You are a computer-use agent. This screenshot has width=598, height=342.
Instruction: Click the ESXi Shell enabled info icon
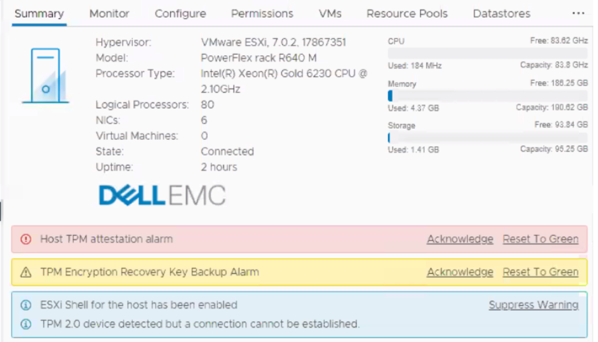26,305
